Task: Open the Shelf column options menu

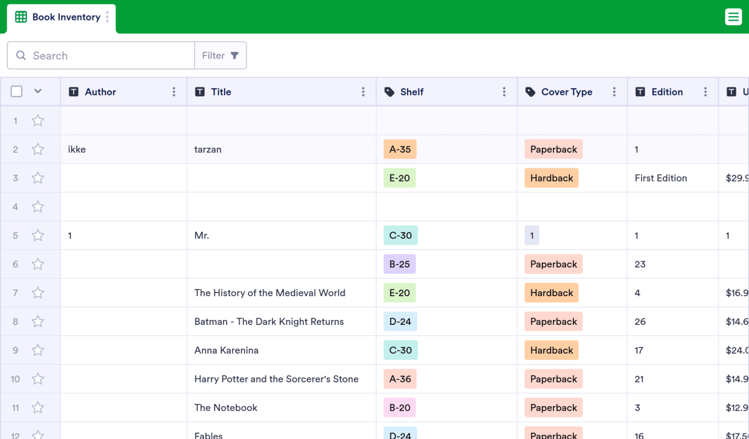Action: tap(504, 92)
